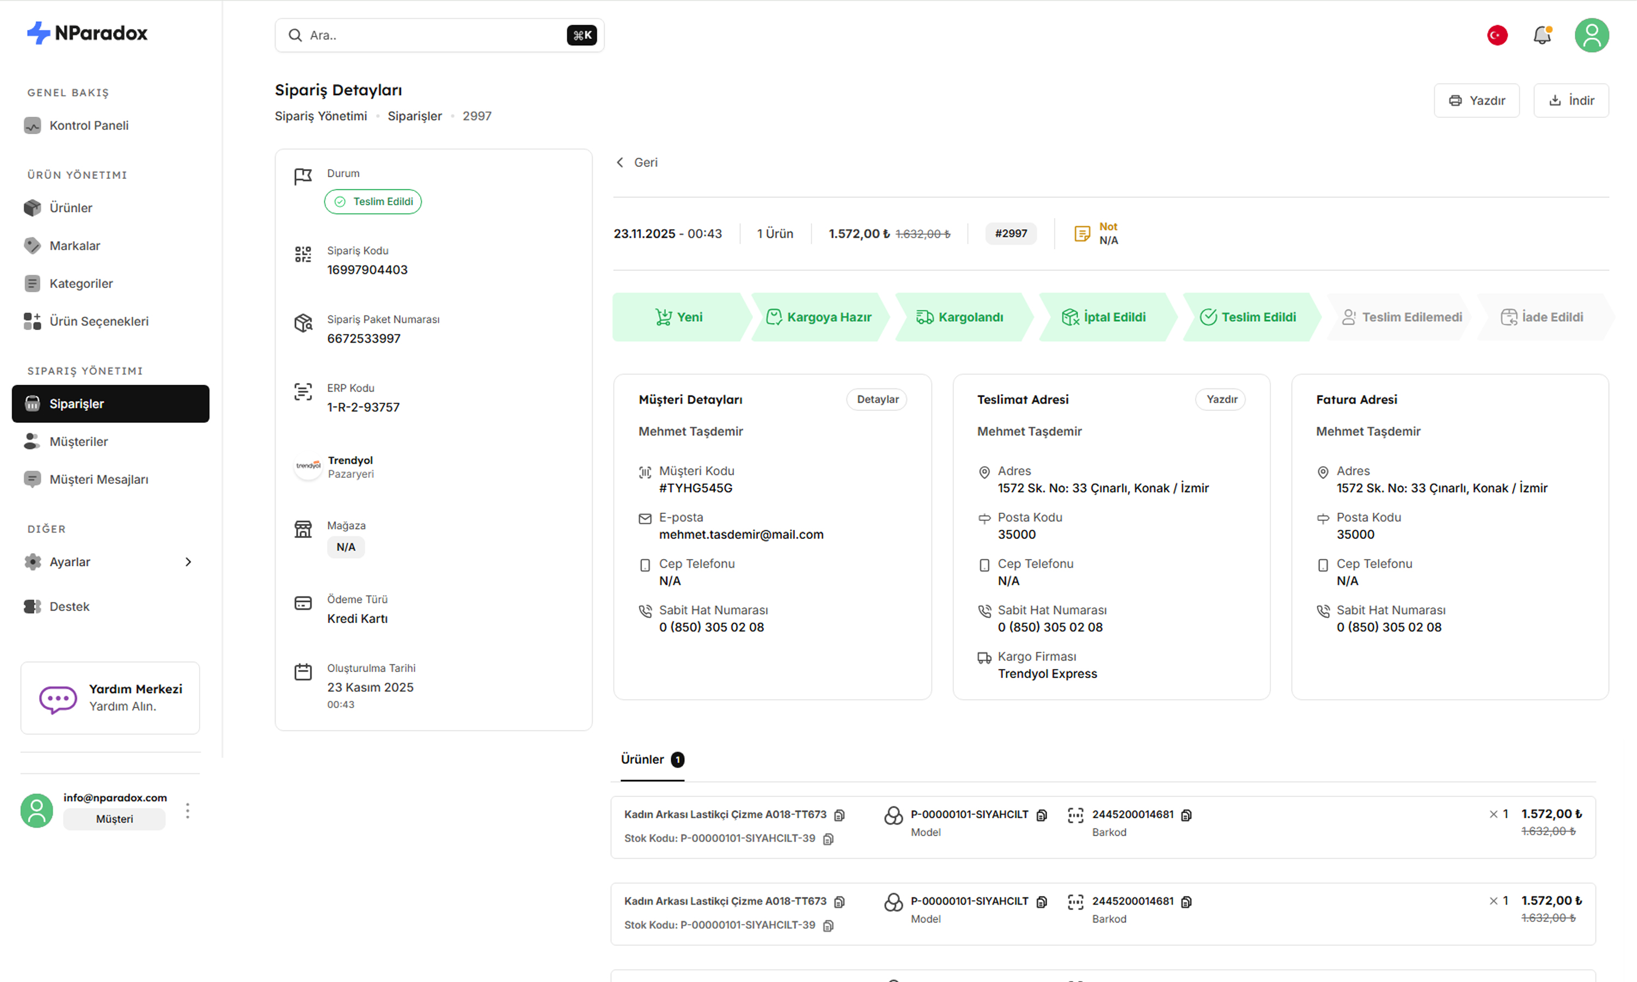
Task: Set order status to İade Edildi
Action: pyautogui.click(x=1543, y=317)
